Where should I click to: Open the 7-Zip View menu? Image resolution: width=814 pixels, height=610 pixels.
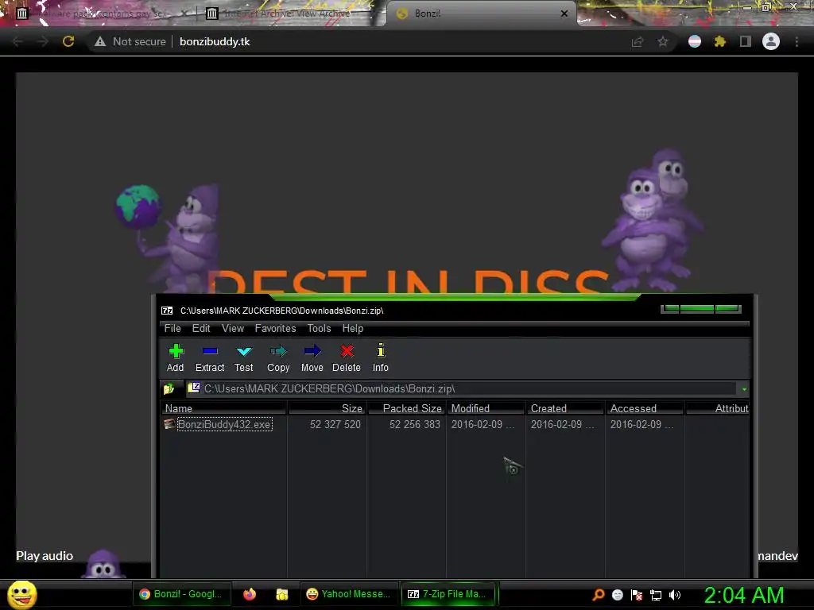[233, 328]
